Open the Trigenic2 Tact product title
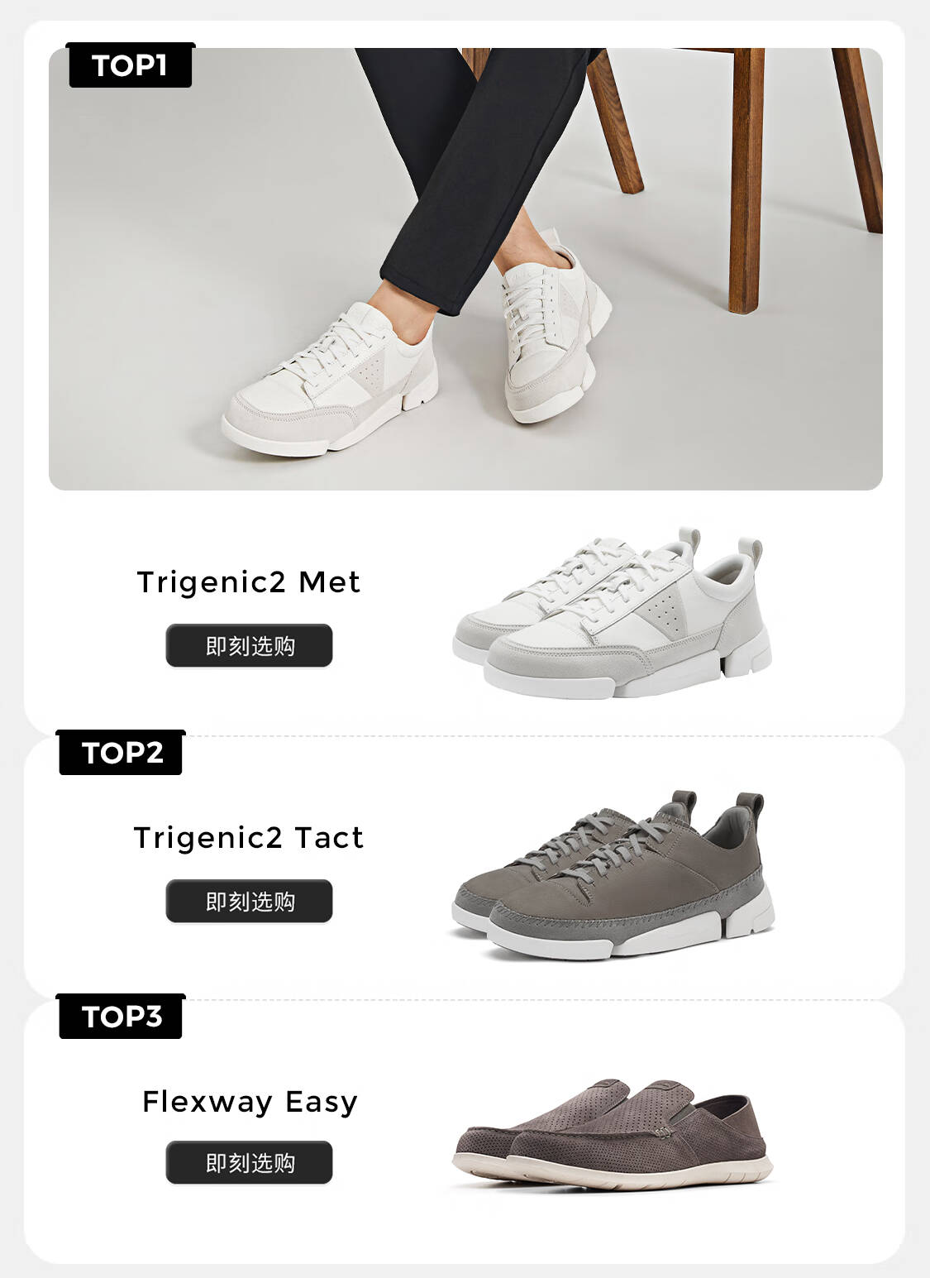This screenshot has width=930, height=1278. [x=249, y=837]
